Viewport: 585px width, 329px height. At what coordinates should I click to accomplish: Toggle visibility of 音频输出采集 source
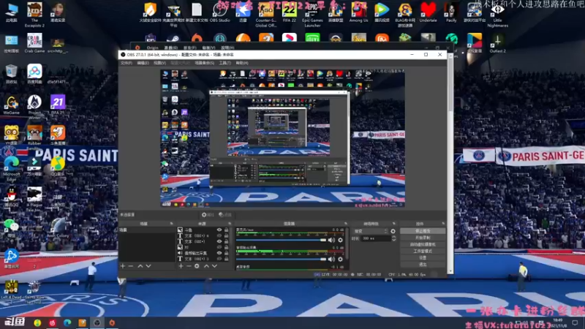(x=219, y=253)
